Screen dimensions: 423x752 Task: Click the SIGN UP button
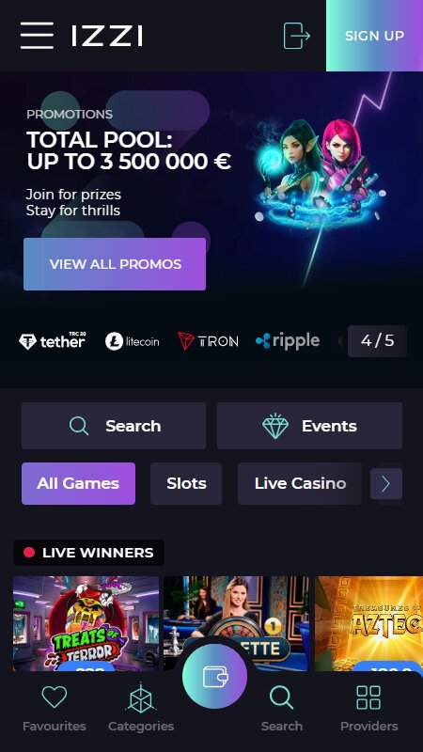point(374,36)
